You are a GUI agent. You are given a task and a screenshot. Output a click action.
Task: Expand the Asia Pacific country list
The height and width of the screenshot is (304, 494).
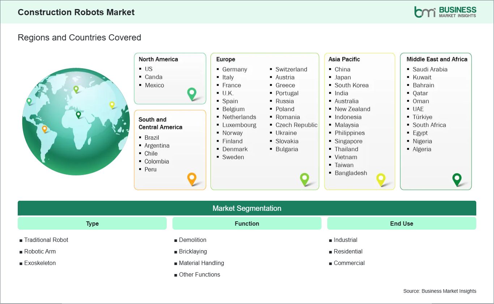359,121
